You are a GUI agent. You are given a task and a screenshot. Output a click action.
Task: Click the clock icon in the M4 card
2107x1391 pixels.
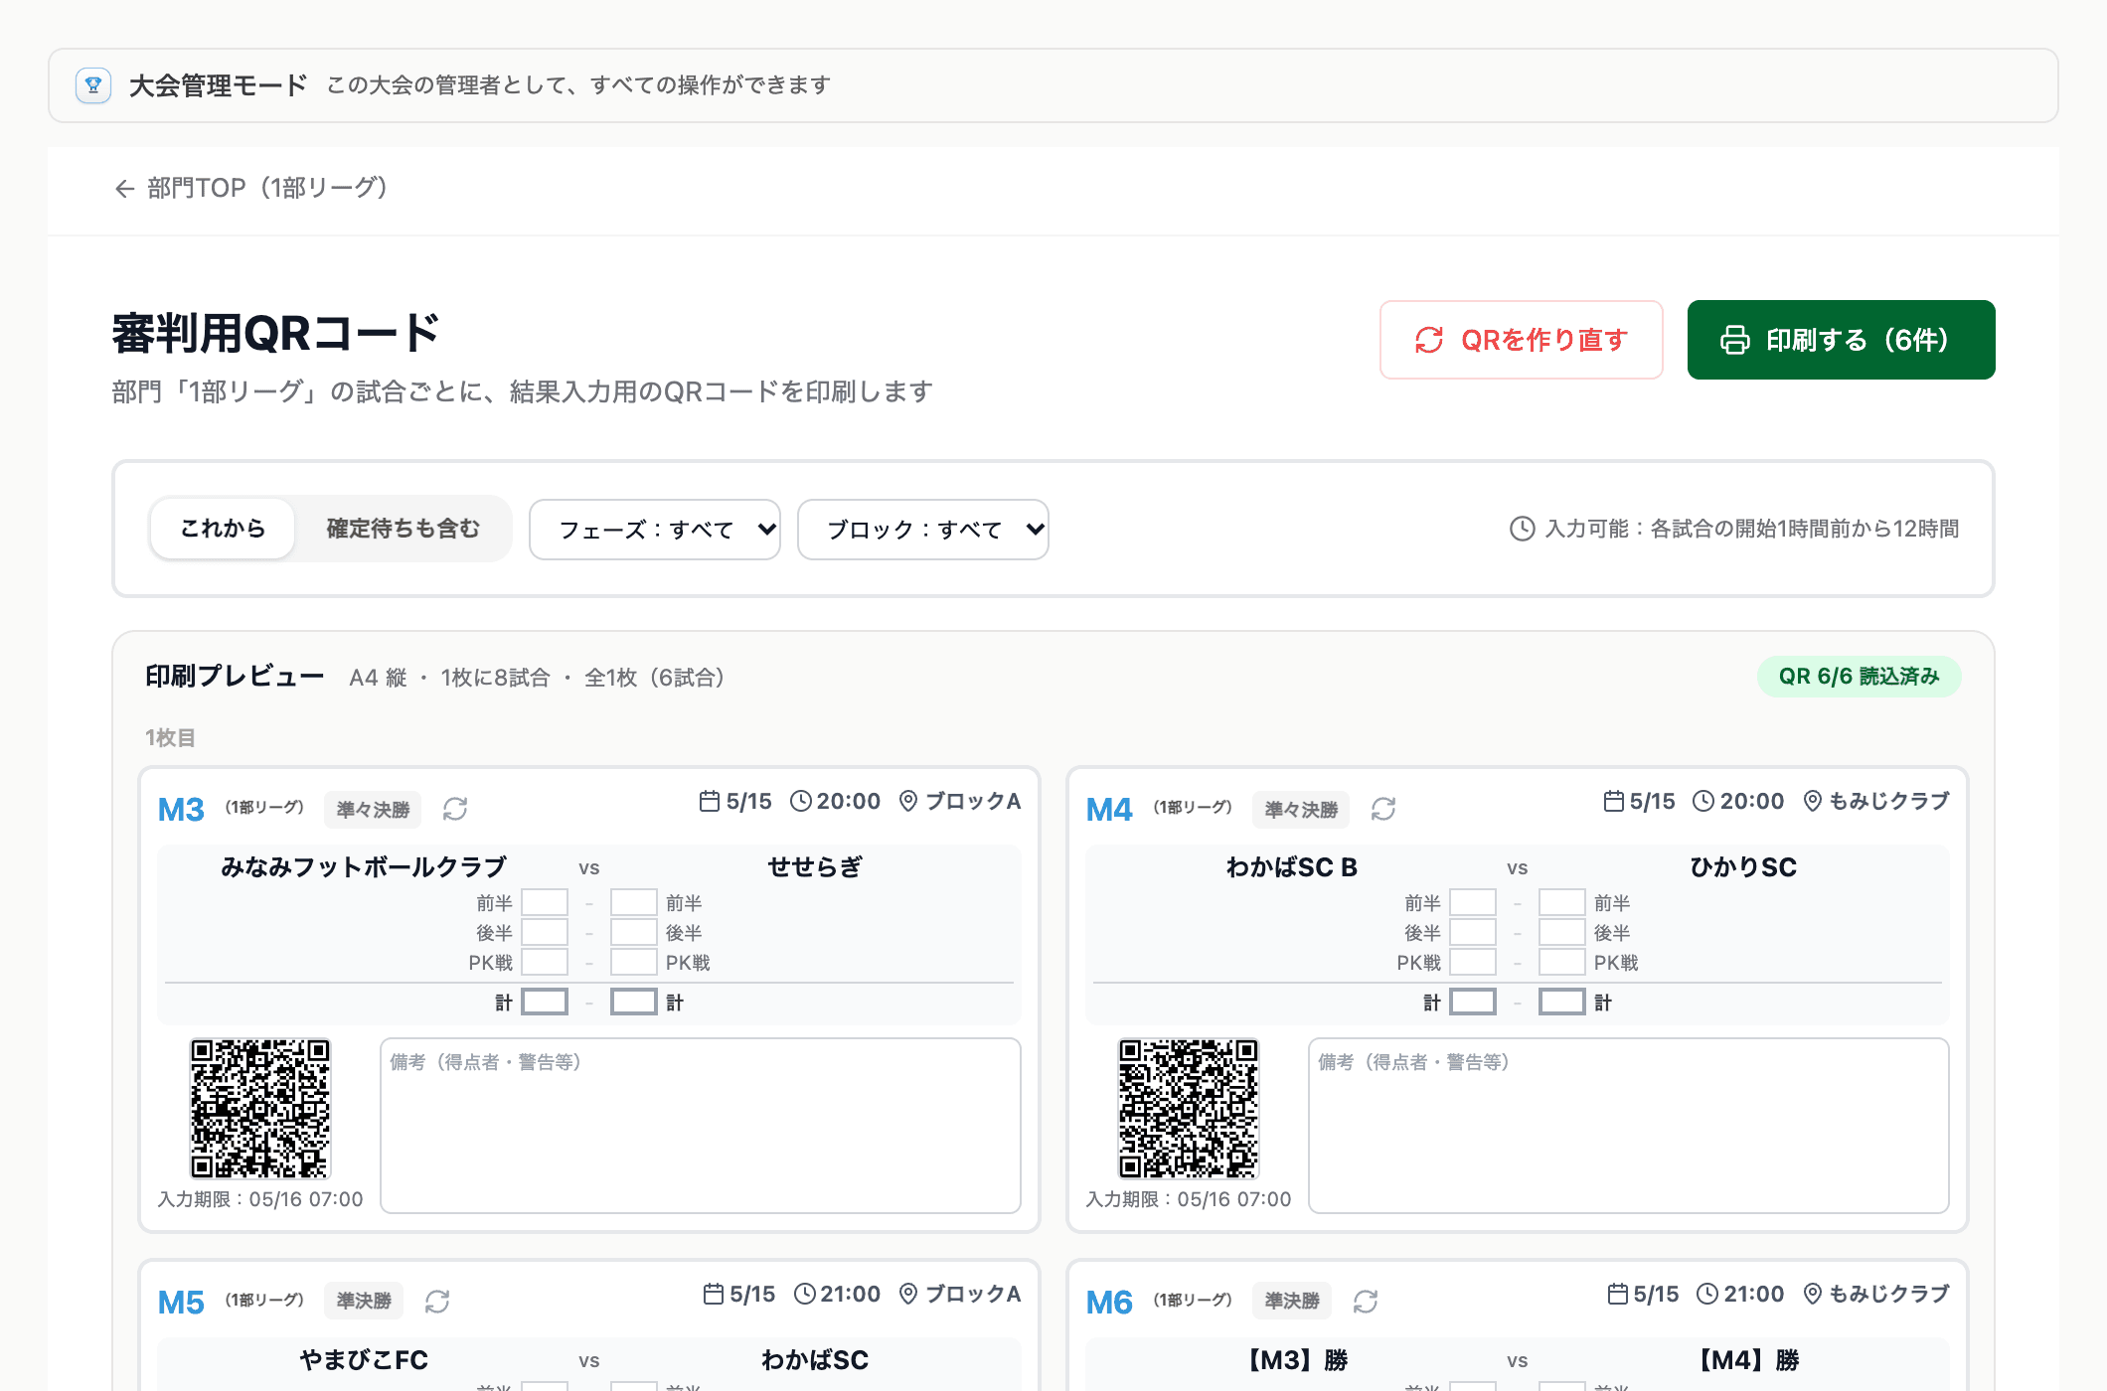[1703, 801]
